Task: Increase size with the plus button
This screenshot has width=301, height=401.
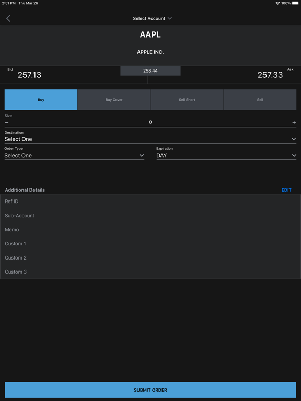Action: (x=294, y=123)
